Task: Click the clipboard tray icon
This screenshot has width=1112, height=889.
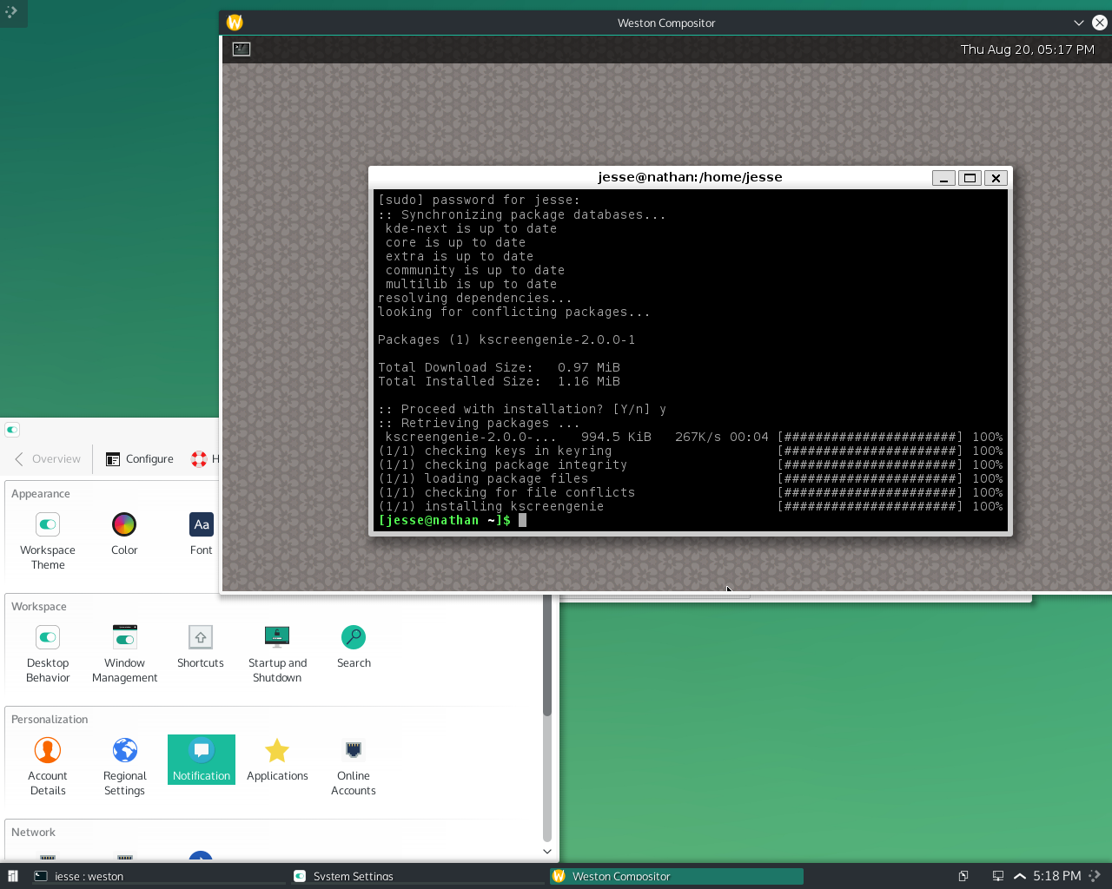Action: click(963, 876)
